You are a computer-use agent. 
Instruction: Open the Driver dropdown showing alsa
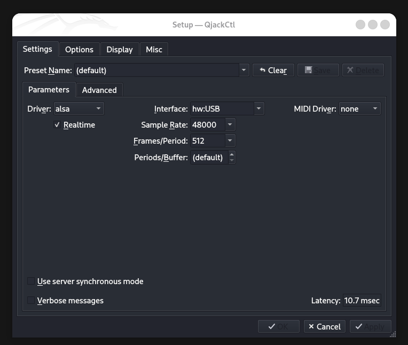(x=79, y=108)
